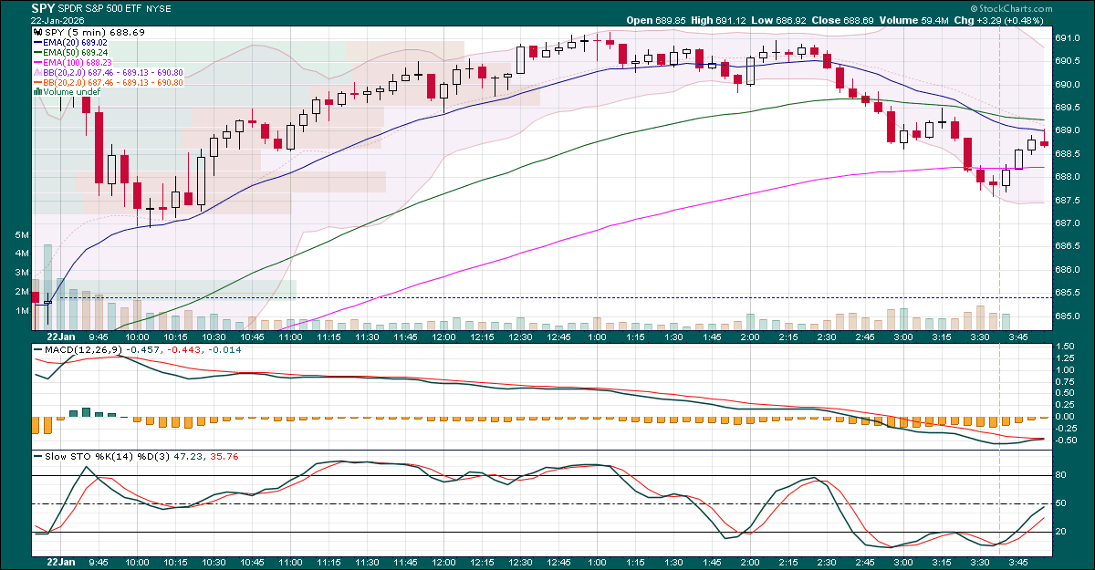Click the red %D value 35.76

click(x=224, y=455)
